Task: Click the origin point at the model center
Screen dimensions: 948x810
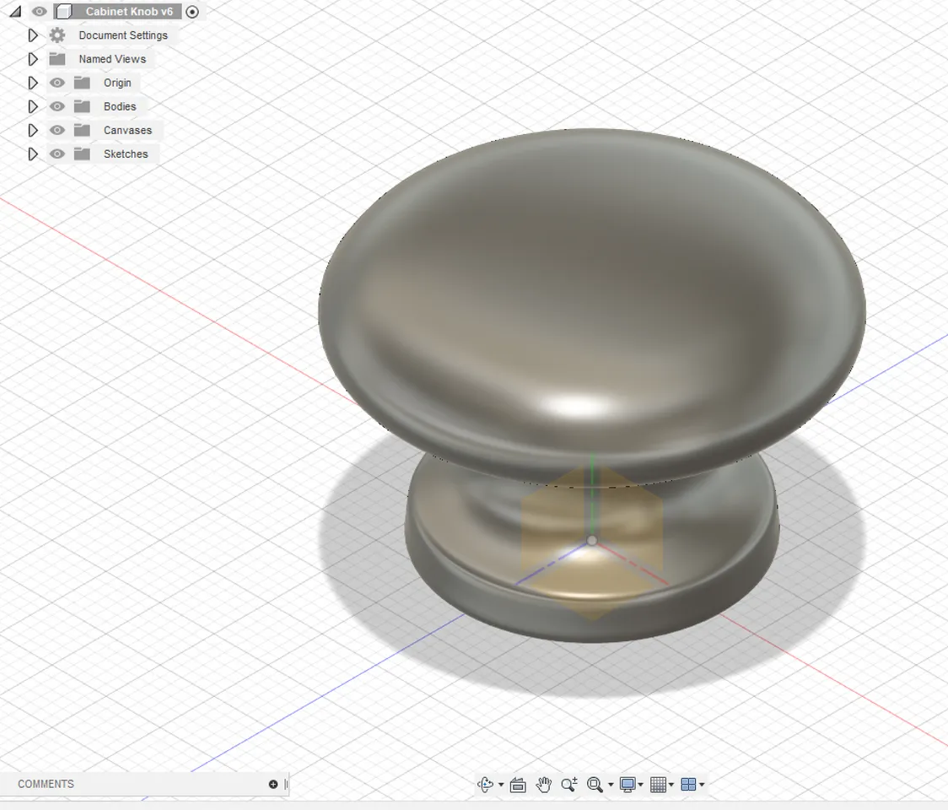Action: (593, 539)
